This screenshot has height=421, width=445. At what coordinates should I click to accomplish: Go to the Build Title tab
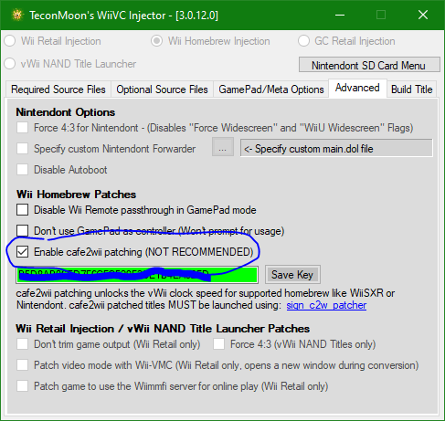tap(411, 89)
